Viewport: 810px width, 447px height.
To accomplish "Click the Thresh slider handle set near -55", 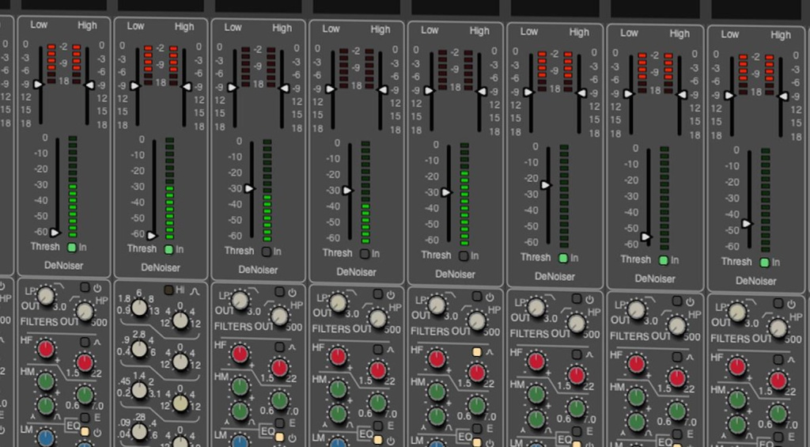I will (x=646, y=237).
